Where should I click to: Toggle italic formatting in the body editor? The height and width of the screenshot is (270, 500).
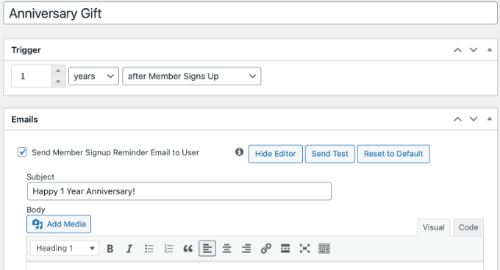129,249
